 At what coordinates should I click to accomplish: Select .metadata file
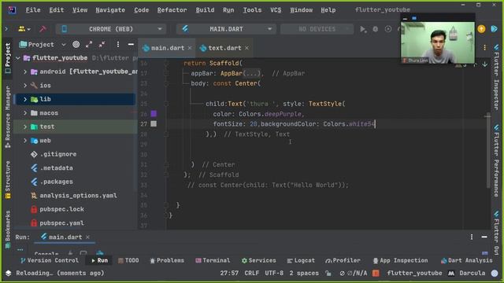[x=57, y=168]
